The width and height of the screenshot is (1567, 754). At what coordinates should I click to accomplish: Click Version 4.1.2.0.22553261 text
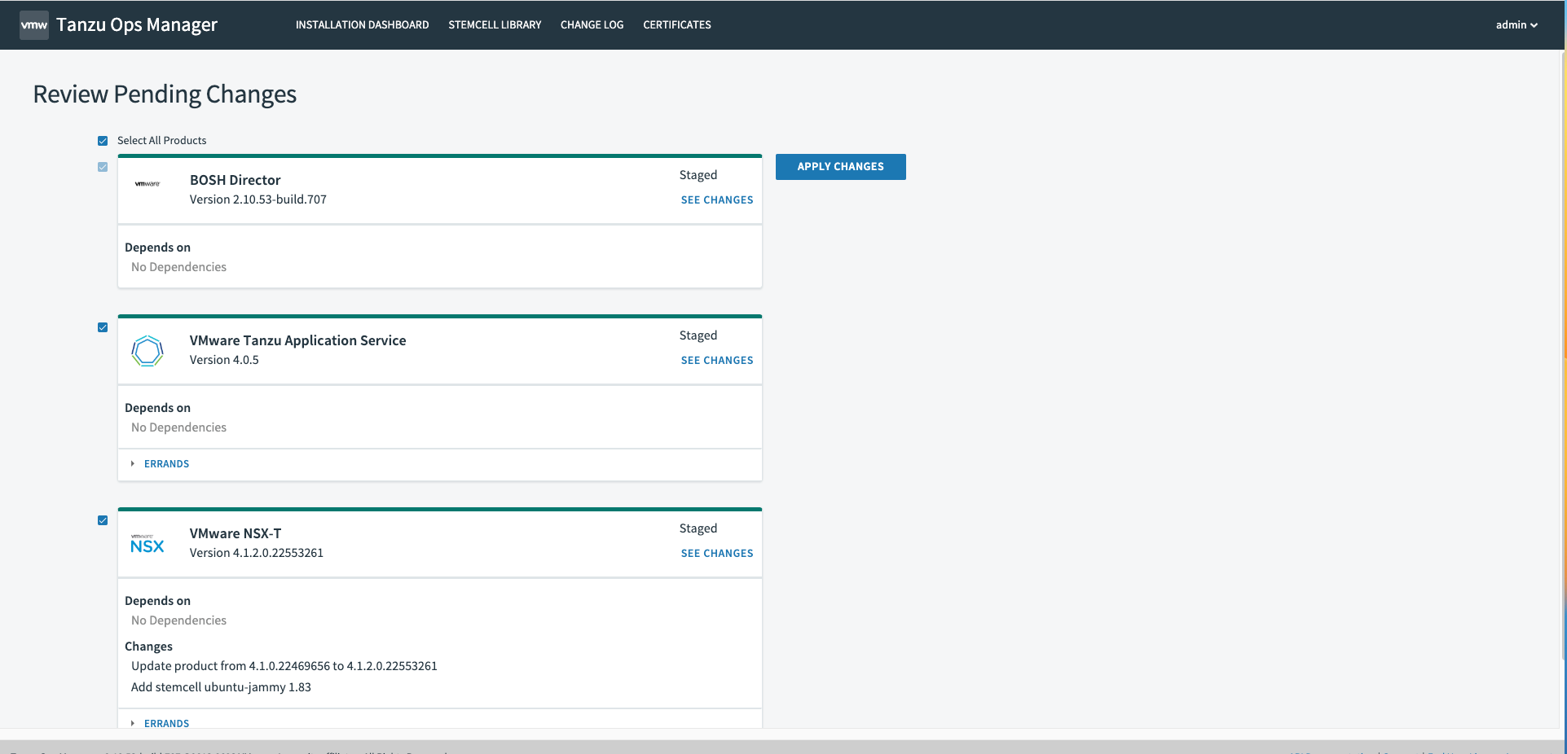coord(257,553)
